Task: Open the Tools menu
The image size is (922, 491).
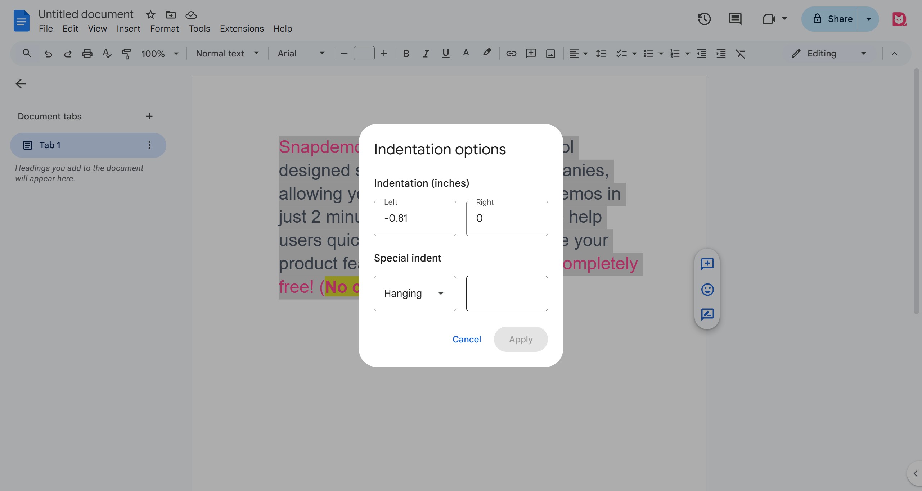Action: [x=199, y=28]
